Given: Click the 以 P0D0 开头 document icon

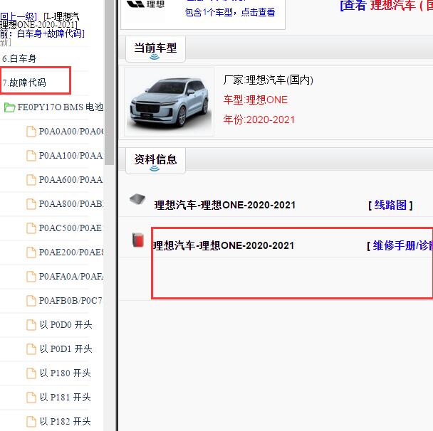Looking at the screenshot, I should coord(31,325).
